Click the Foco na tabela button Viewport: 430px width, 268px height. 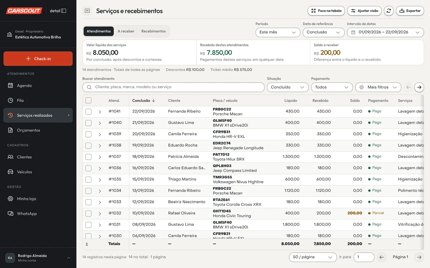click(326, 11)
